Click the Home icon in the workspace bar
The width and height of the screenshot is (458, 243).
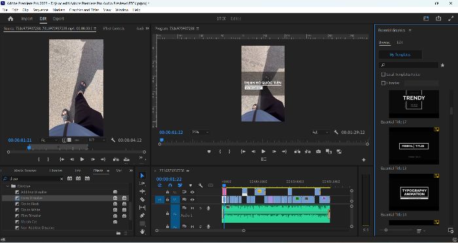10,19
